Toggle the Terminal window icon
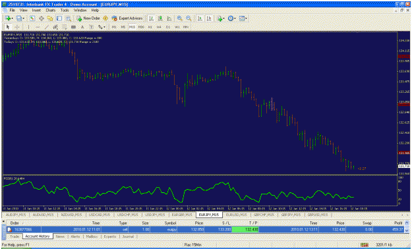This screenshot has width=412, height=249. (x=59, y=18)
